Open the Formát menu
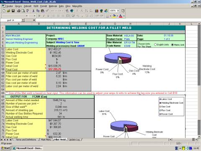201x151 pixels. 44,6
